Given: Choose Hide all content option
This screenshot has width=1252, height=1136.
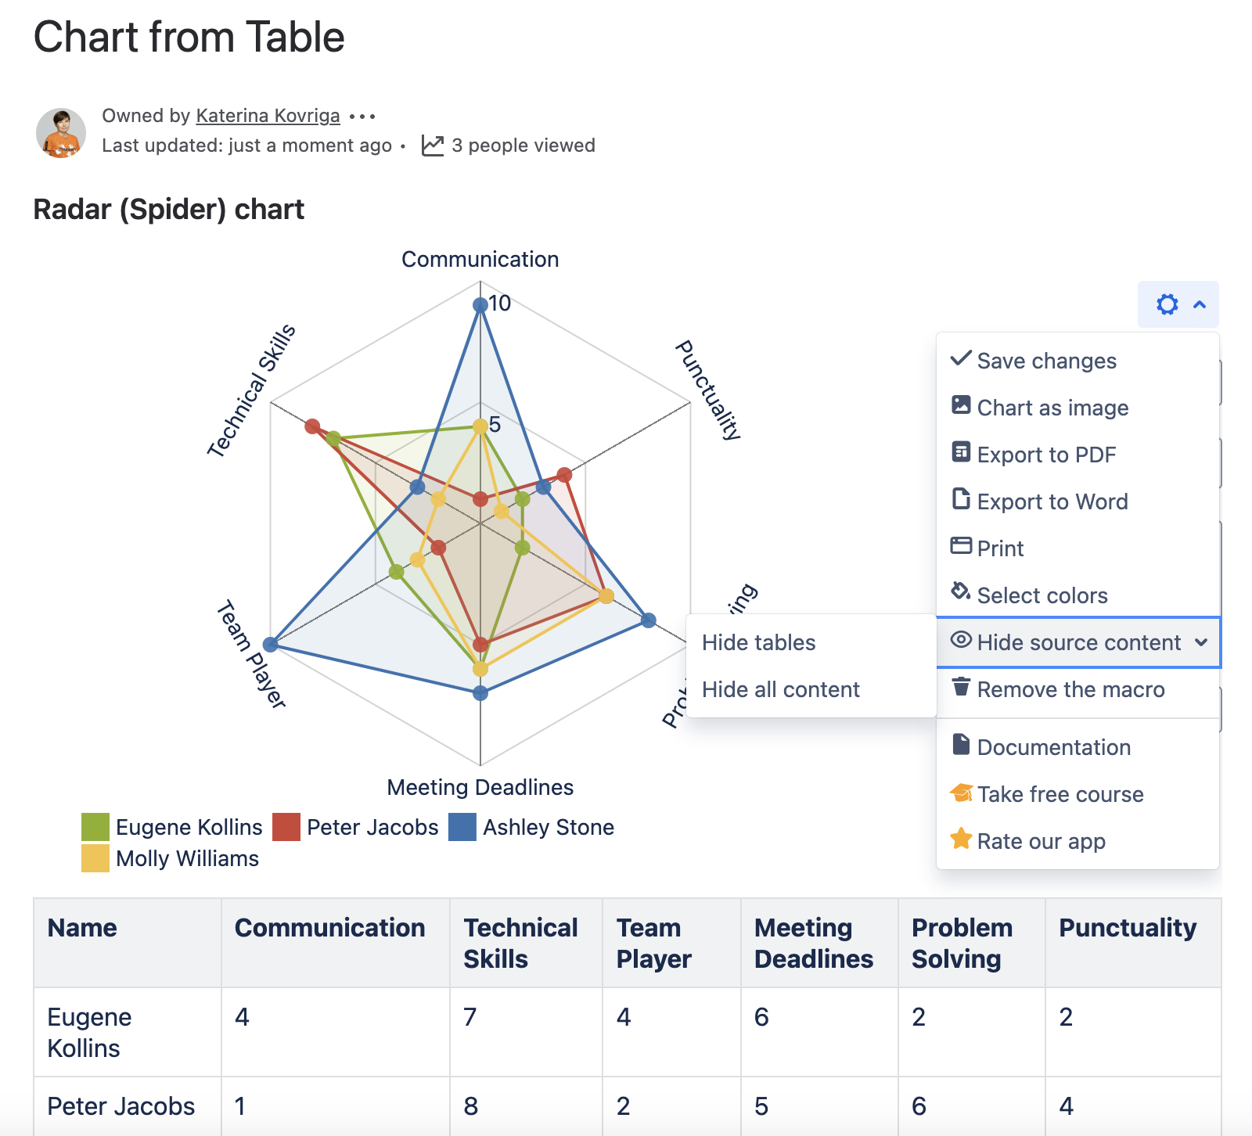Looking at the screenshot, I should point(780,689).
